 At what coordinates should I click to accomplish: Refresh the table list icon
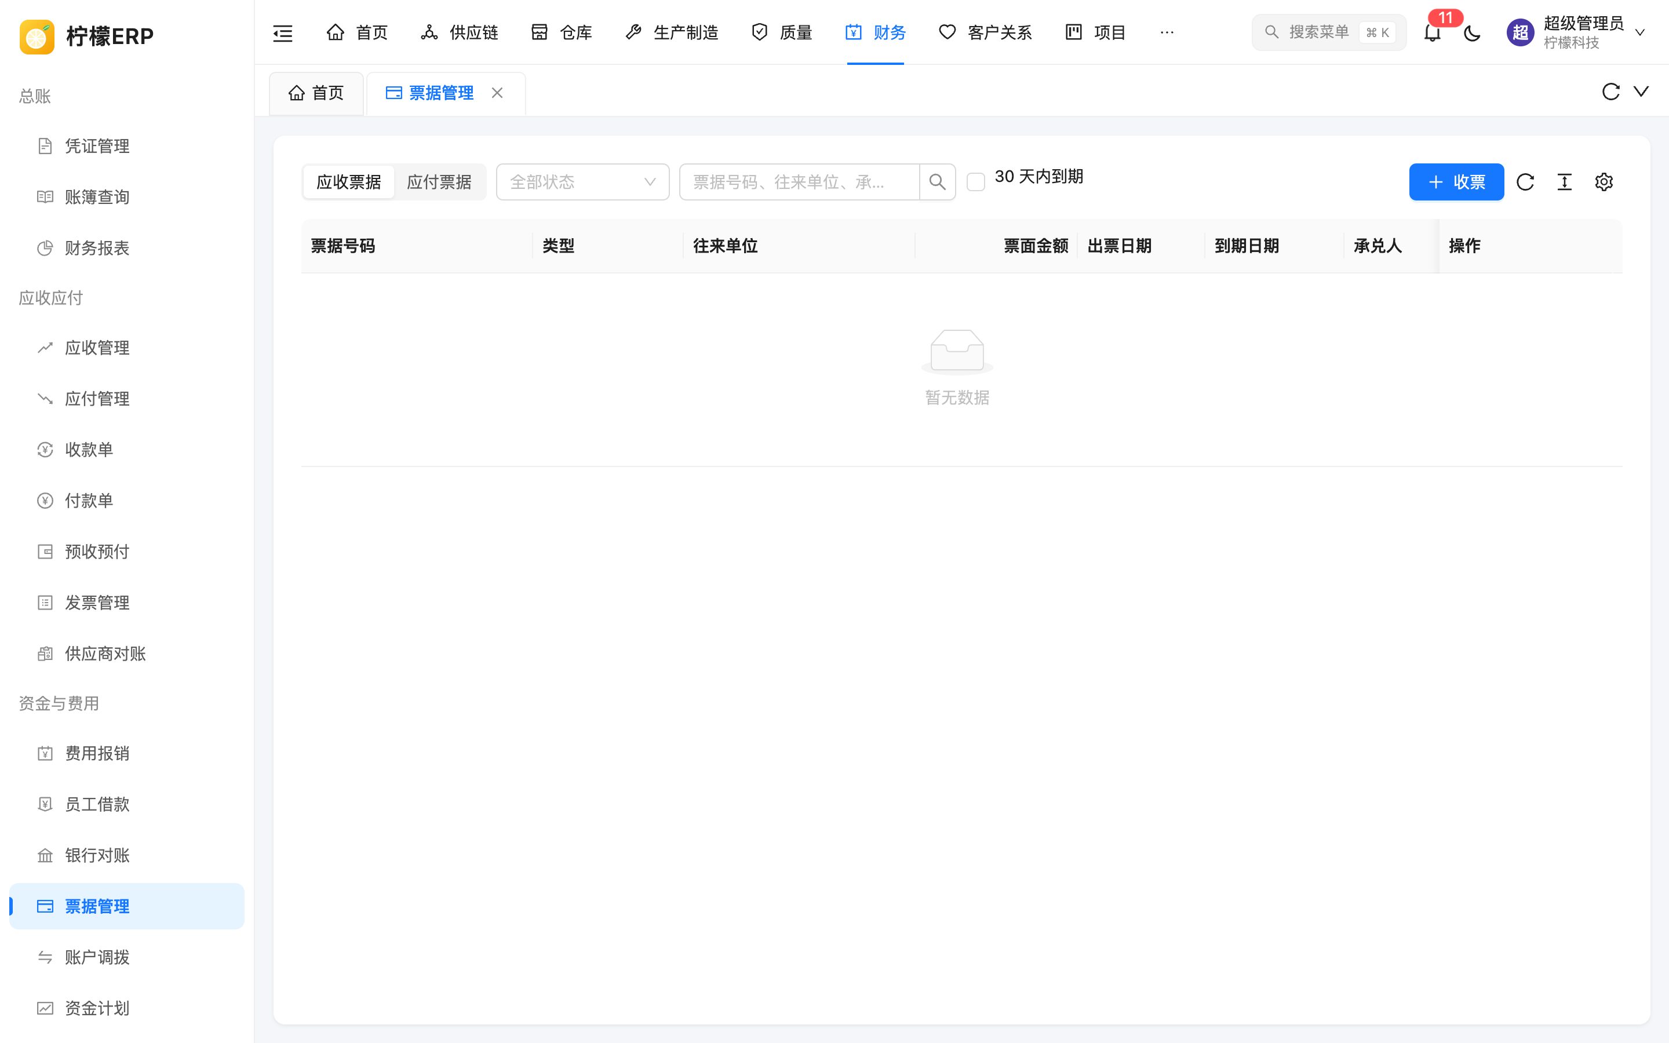tap(1525, 182)
